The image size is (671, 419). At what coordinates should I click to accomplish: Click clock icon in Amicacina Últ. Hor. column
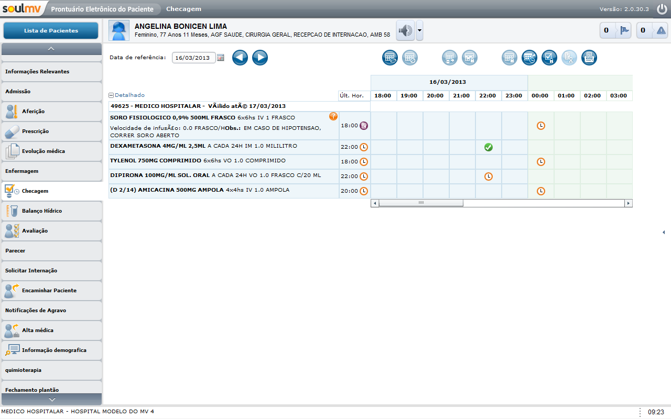364,191
